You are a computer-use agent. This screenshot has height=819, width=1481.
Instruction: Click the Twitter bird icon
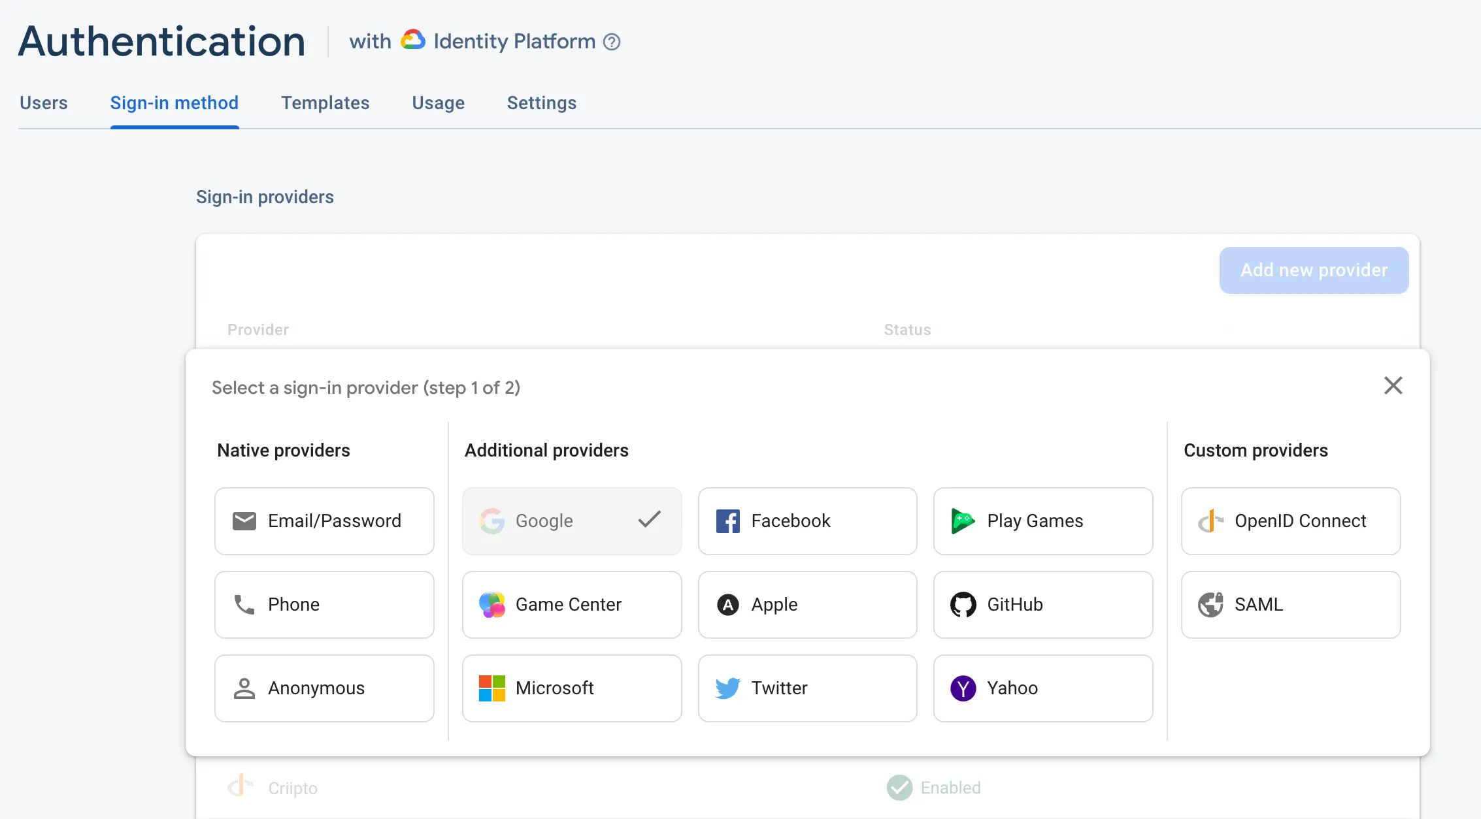tap(728, 688)
